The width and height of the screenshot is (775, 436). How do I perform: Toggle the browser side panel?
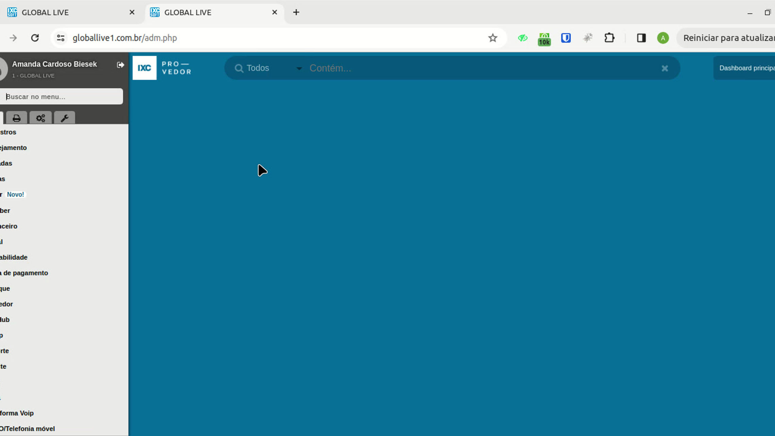pyautogui.click(x=641, y=38)
